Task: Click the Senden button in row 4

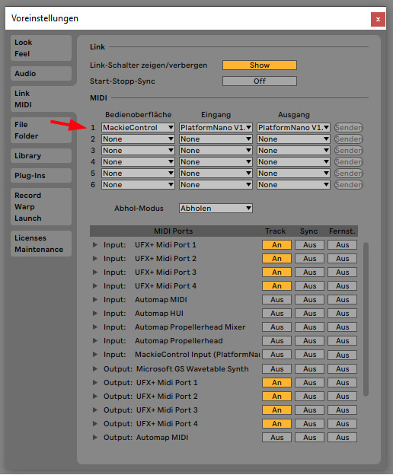Action: tap(349, 162)
